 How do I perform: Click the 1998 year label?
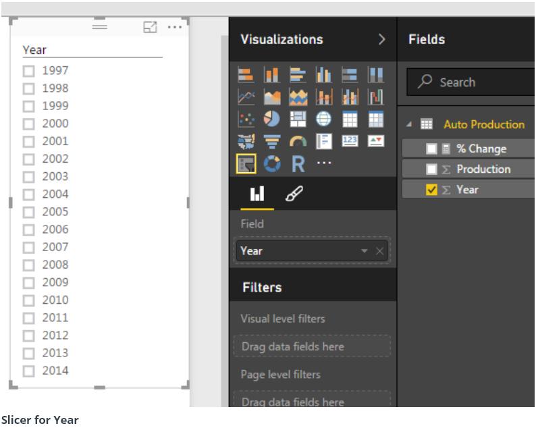point(55,88)
